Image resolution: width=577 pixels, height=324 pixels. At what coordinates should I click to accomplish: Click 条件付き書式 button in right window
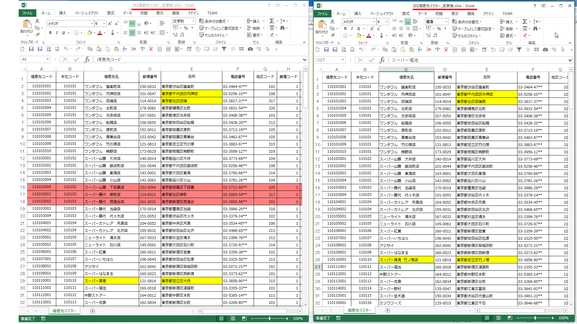[x=467, y=22]
